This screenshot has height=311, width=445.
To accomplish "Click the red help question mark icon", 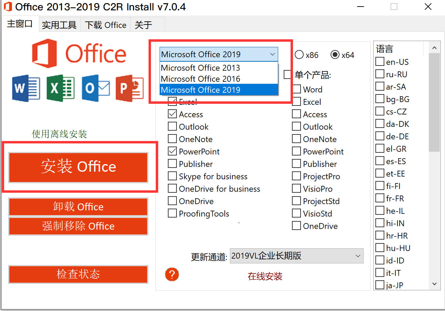I will click(x=172, y=274).
